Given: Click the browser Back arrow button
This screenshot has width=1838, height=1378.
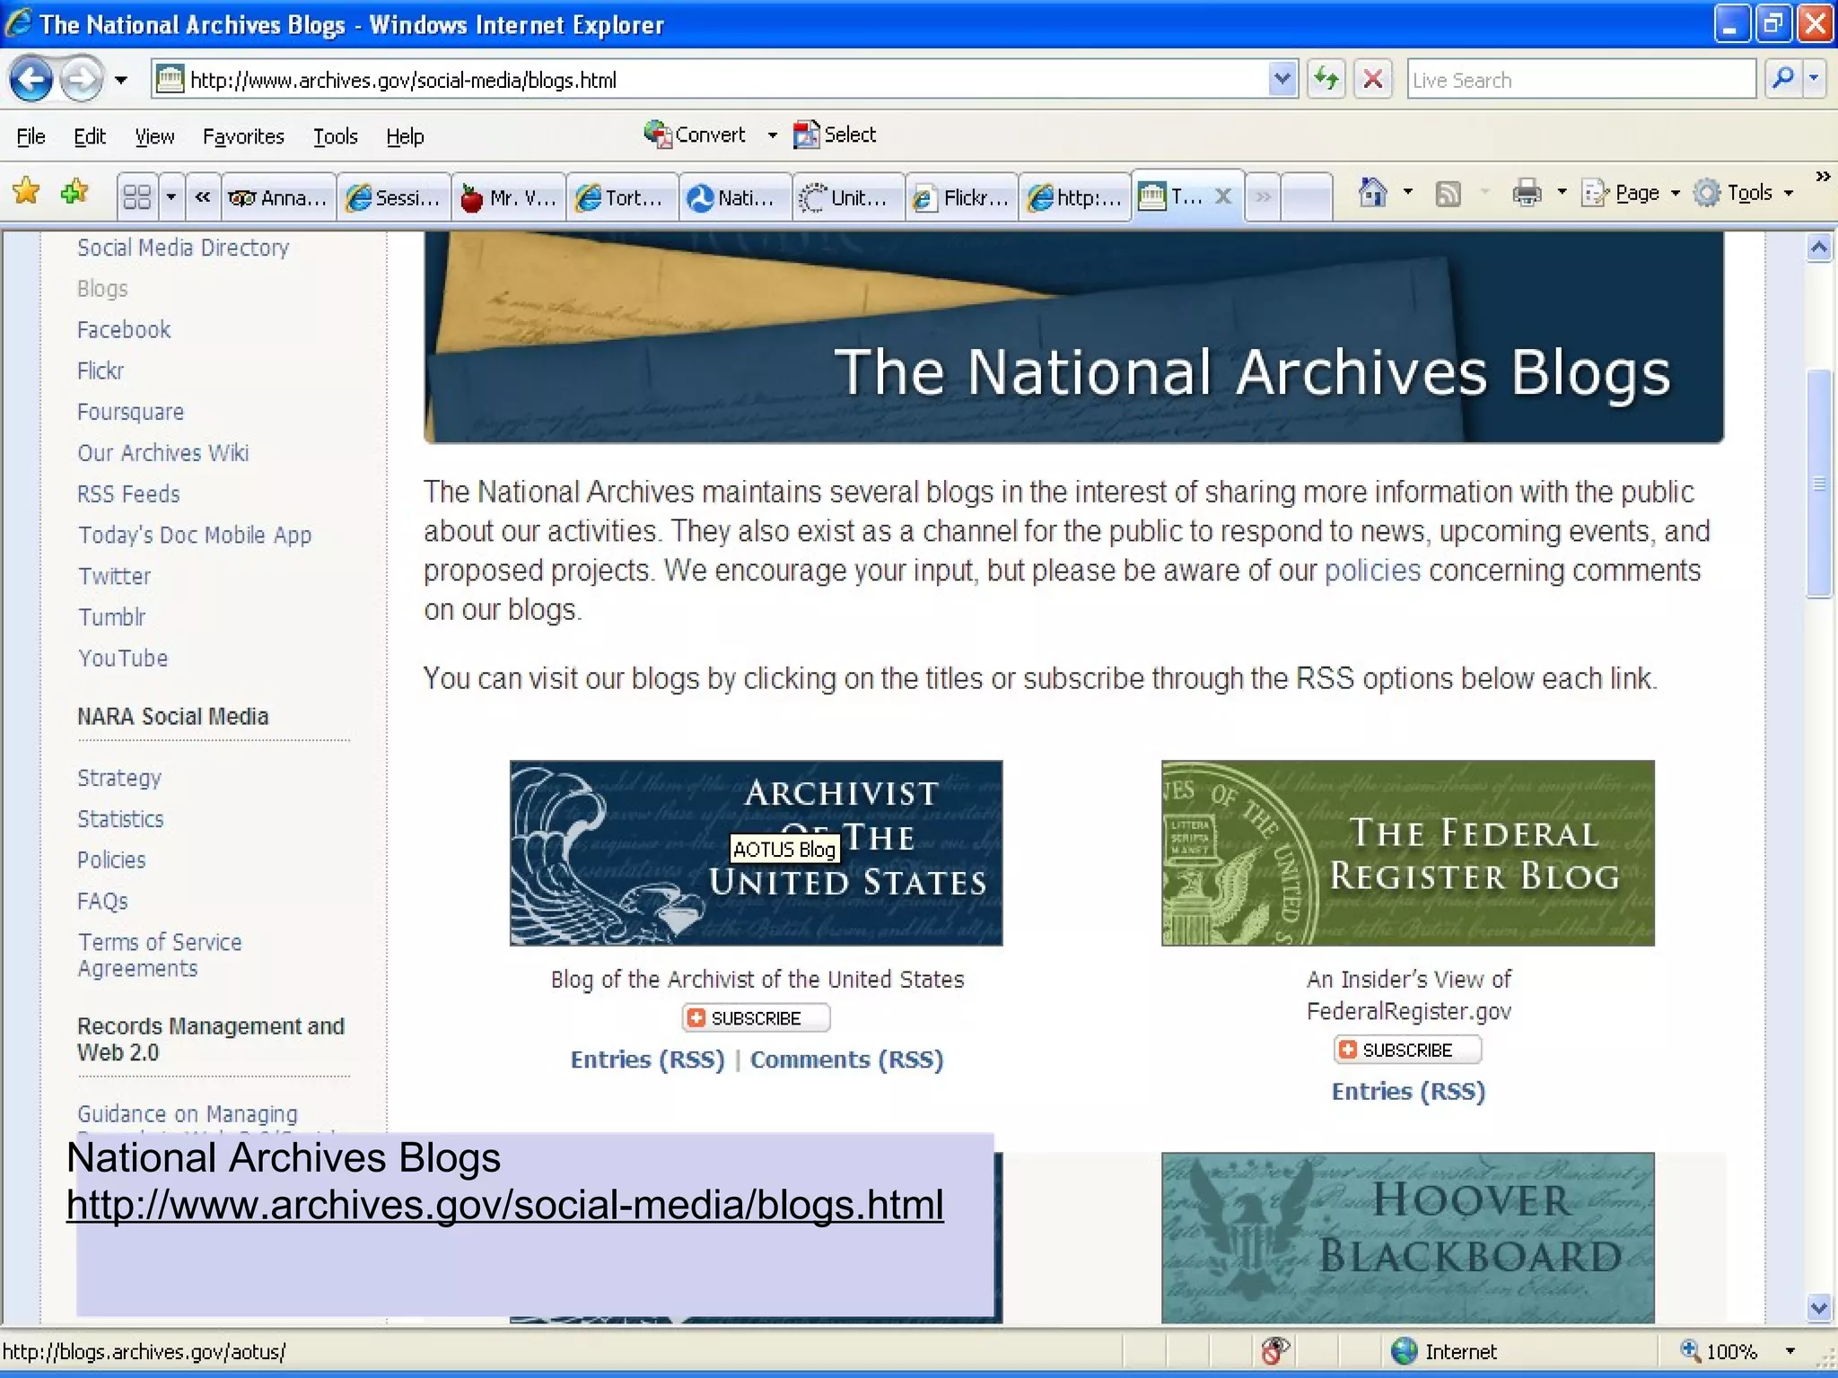Looking at the screenshot, I should coord(31,80).
